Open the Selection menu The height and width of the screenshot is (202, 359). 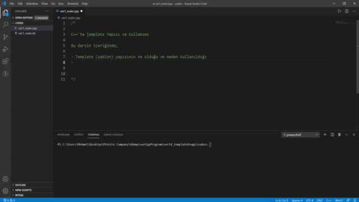tap(32, 4)
